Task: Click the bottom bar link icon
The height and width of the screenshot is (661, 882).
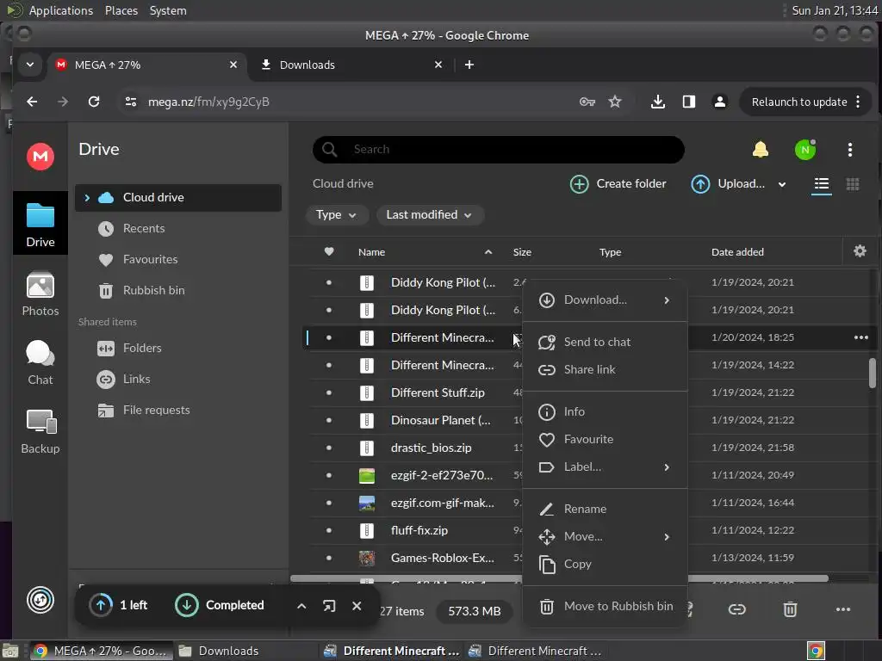Action: coord(737,609)
